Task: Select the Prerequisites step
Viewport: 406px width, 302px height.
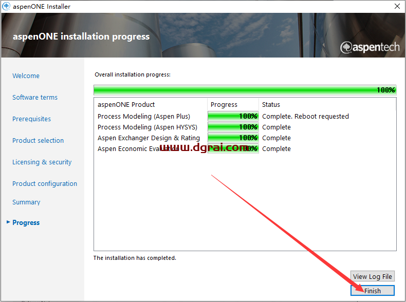Action: coord(31,119)
